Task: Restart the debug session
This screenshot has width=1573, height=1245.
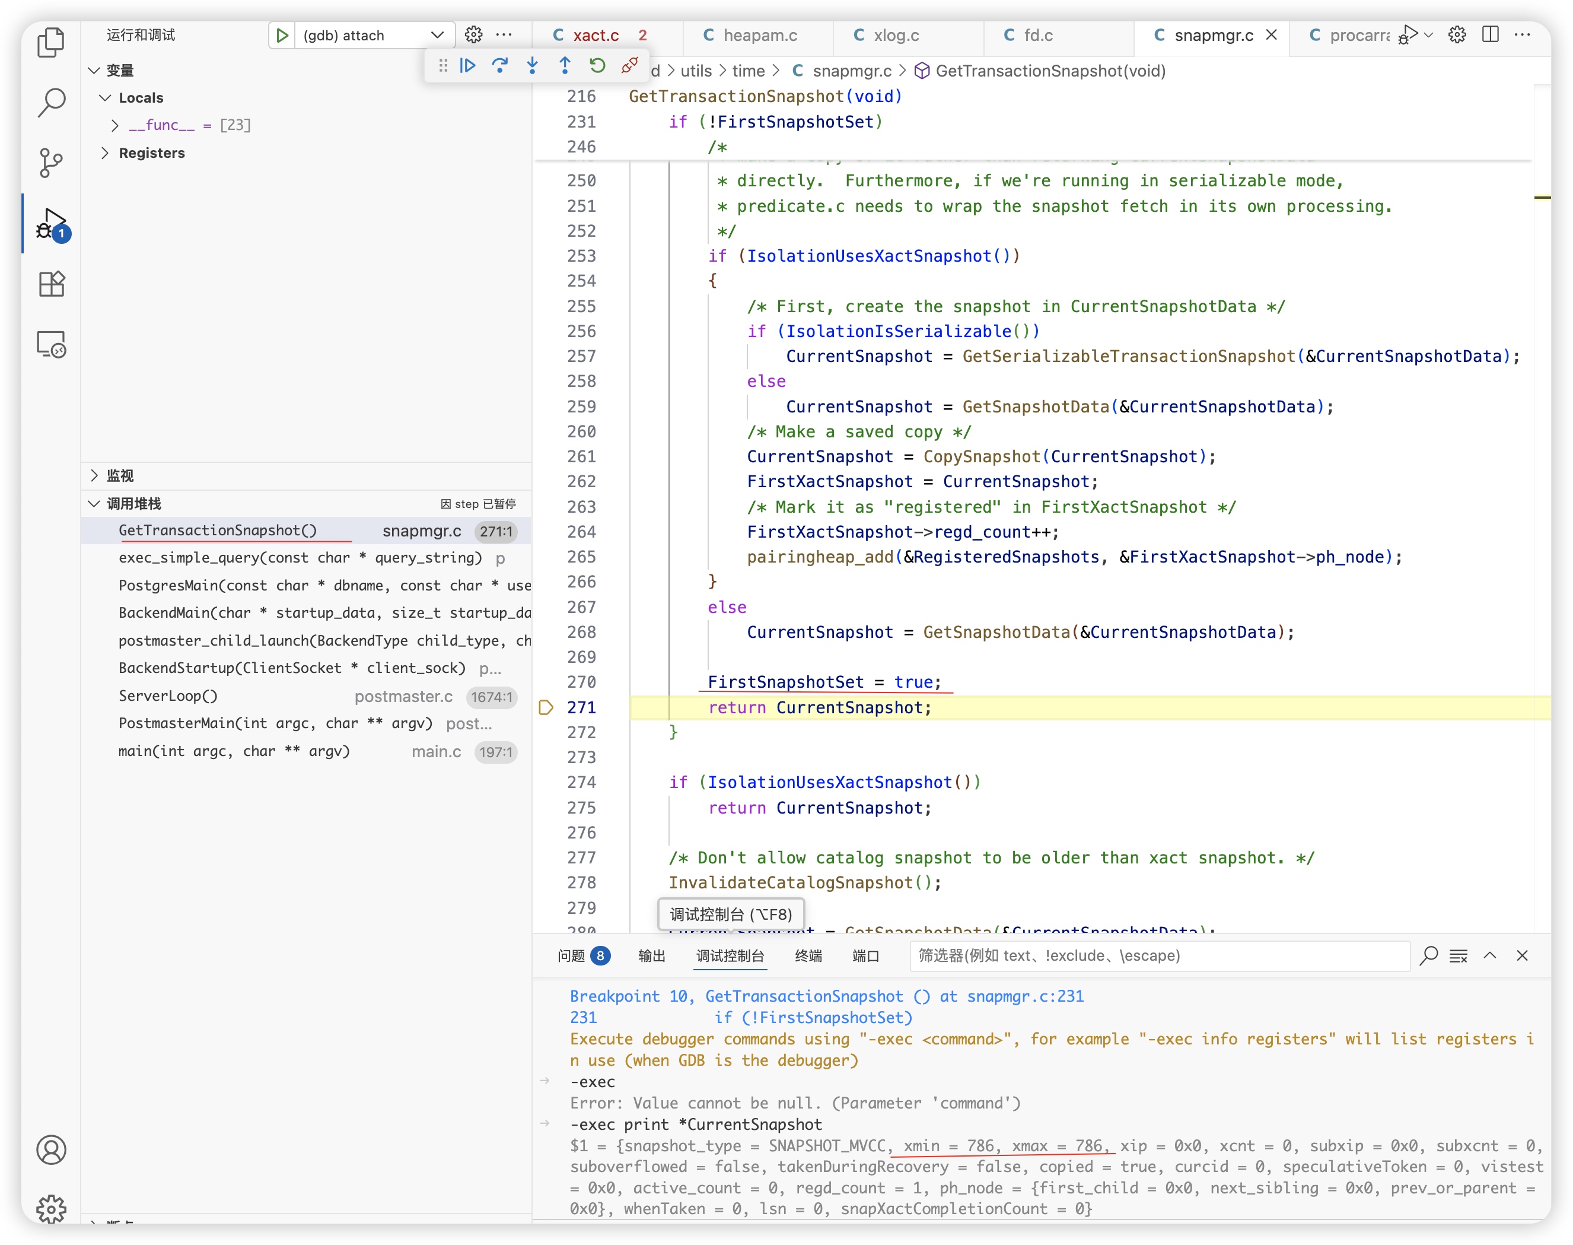Action: pyautogui.click(x=597, y=66)
